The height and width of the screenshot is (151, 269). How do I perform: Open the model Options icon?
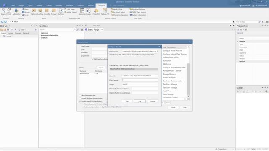click(x=34, y=12)
